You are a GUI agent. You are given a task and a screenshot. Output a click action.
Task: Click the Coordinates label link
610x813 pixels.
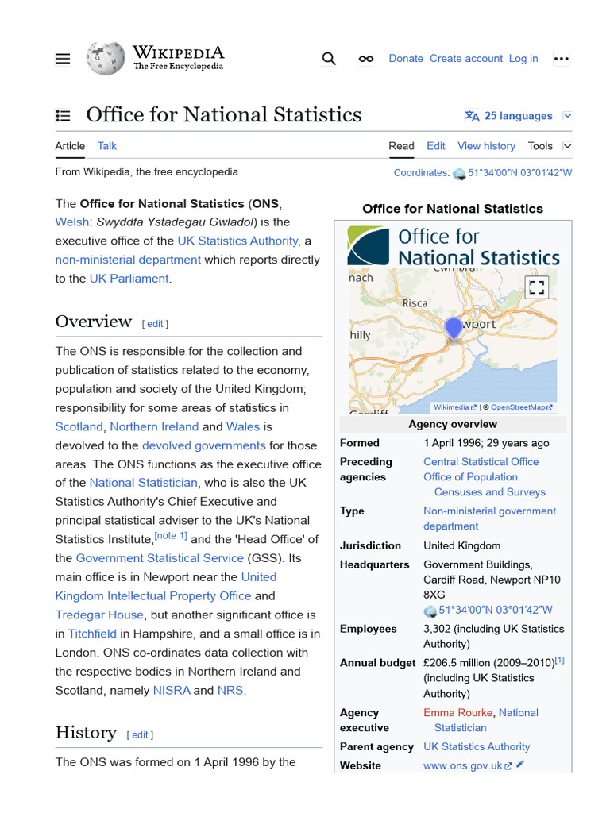421,172
